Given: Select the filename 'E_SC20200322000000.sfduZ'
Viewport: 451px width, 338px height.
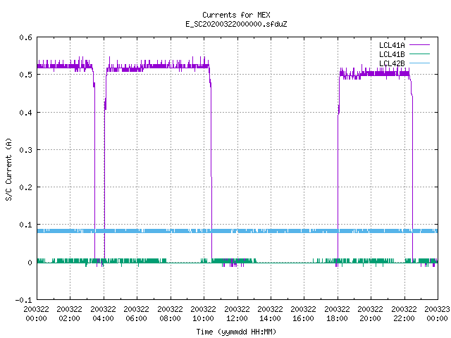Looking at the screenshot, I should [x=236, y=24].
